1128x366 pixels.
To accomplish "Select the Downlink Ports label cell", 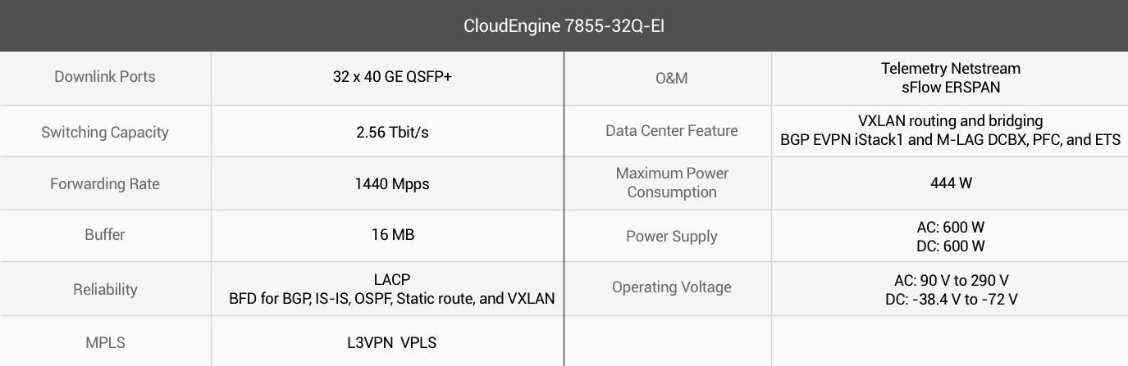I will click(105, 78).
